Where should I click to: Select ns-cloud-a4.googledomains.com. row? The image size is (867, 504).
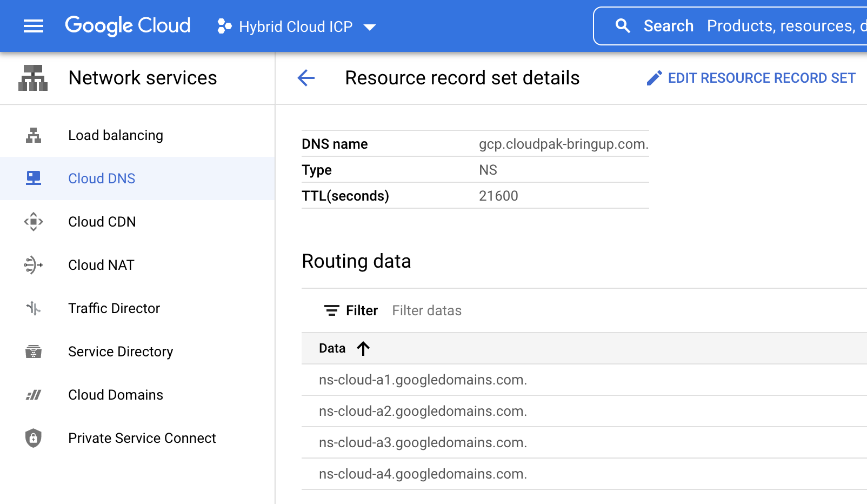(584, 474)
